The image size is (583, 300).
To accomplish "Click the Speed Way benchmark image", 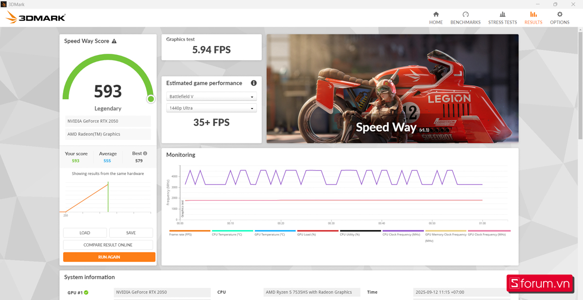I will click(x=393, y=88).
